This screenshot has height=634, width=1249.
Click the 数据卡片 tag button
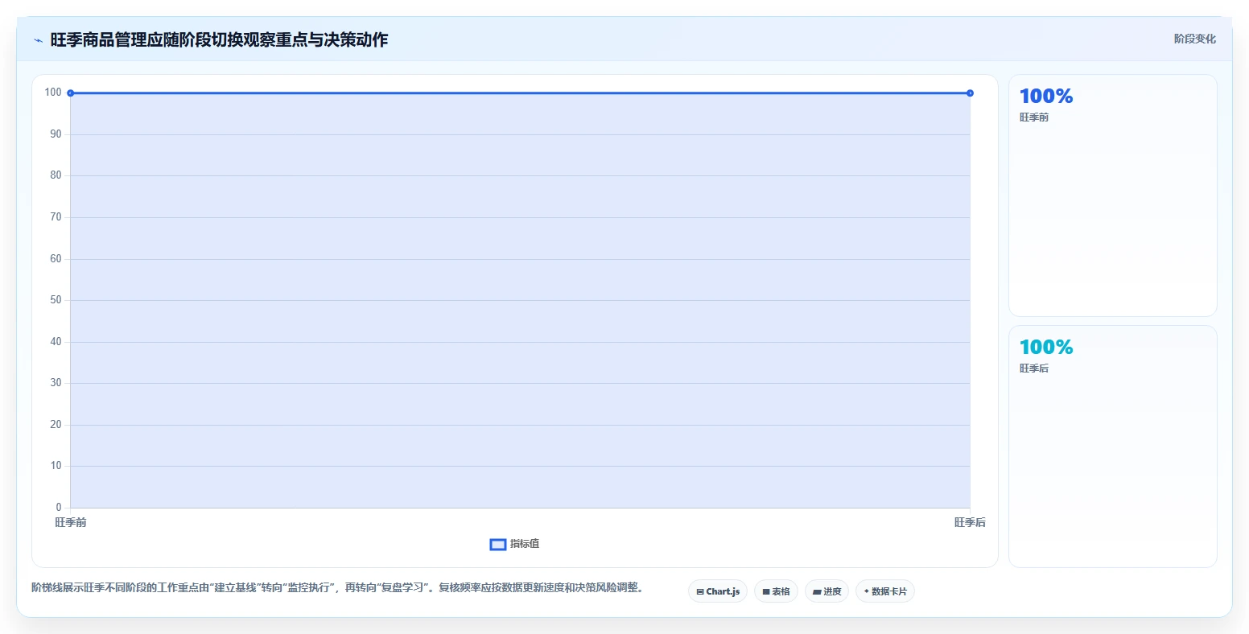(885, 591)
